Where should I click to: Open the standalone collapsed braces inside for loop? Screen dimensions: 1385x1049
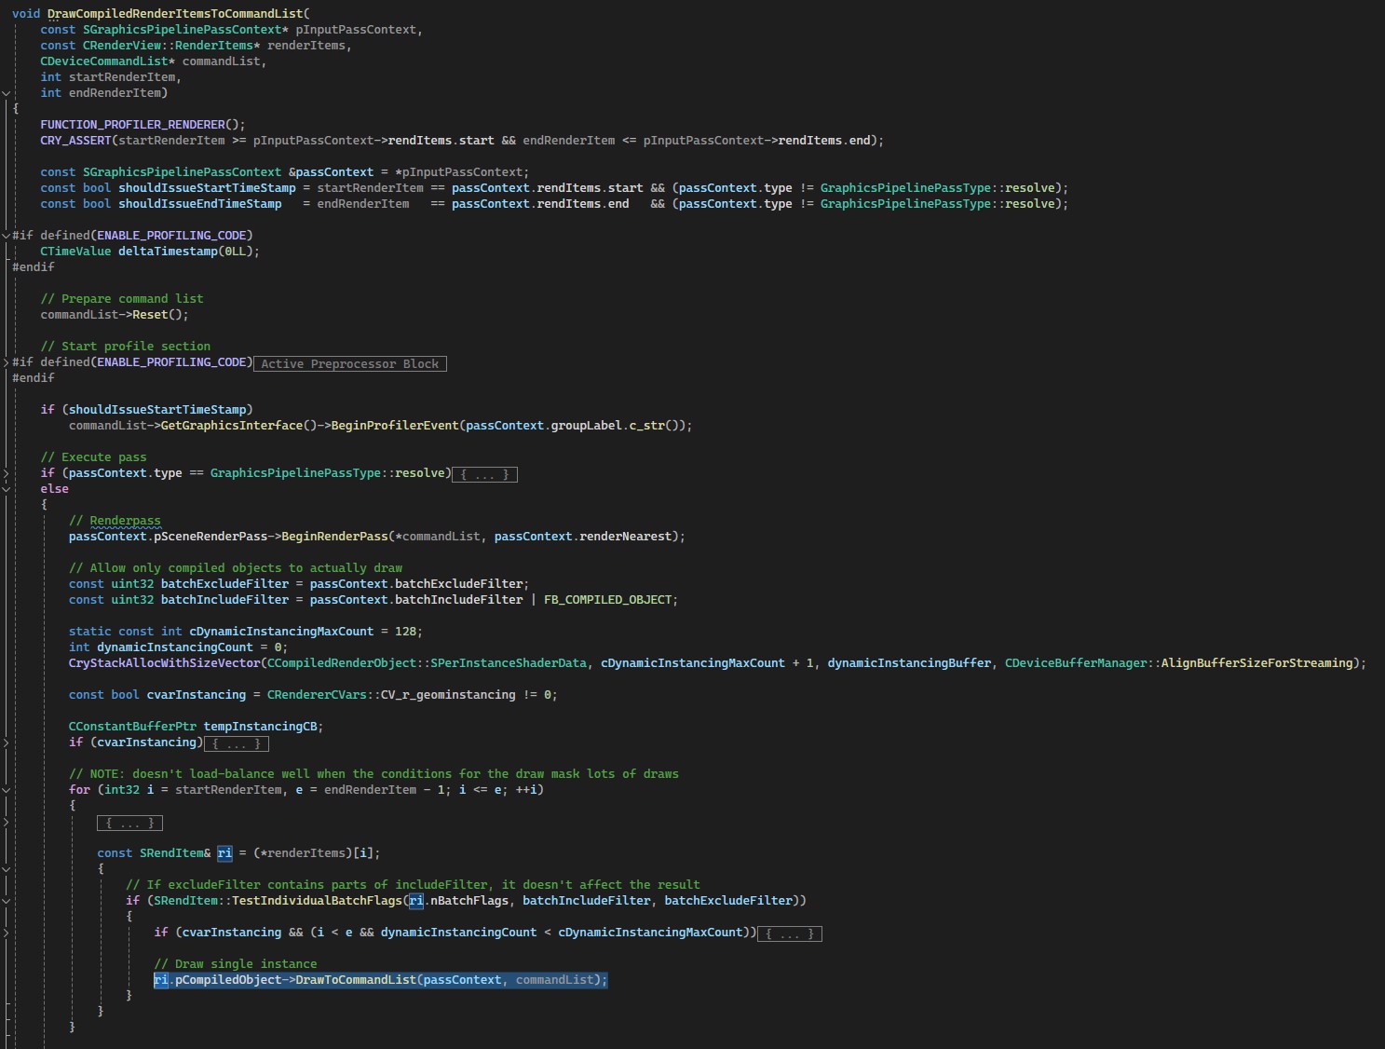(x=130, y=823)
